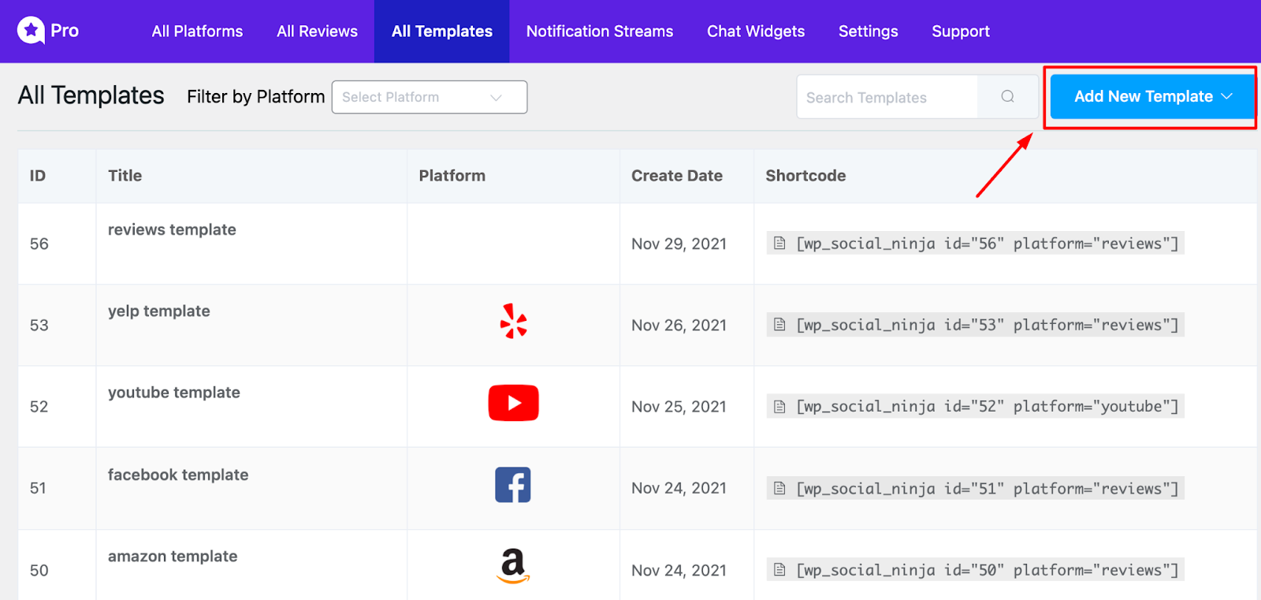1261x600 pixels.
Task: Click the Facebook platform icon
Action: coord(513,485)
